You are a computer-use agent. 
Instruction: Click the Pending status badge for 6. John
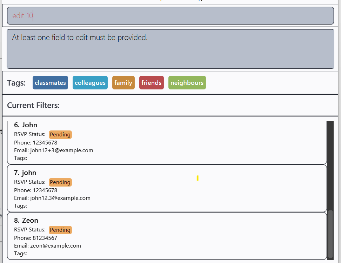click(x=60, y=135)
